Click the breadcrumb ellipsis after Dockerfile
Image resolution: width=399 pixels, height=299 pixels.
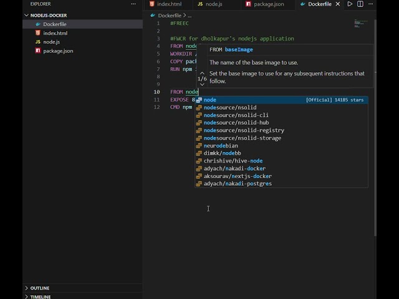pos(190,16)
